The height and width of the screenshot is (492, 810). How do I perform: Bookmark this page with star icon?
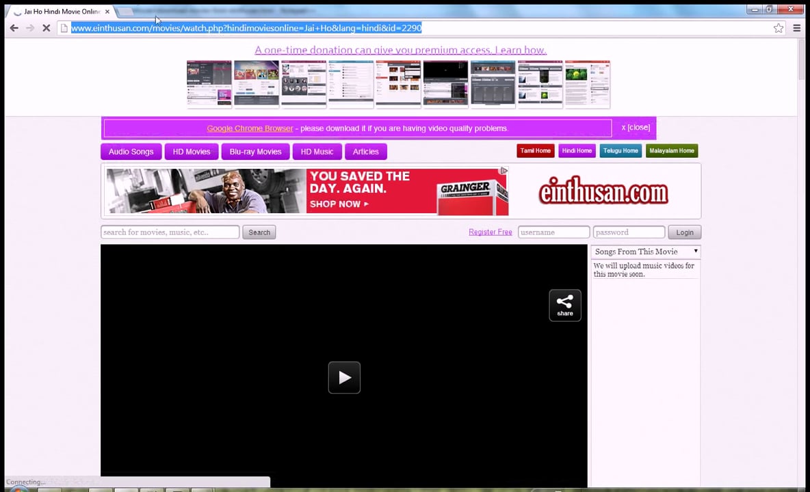(778, 29)
